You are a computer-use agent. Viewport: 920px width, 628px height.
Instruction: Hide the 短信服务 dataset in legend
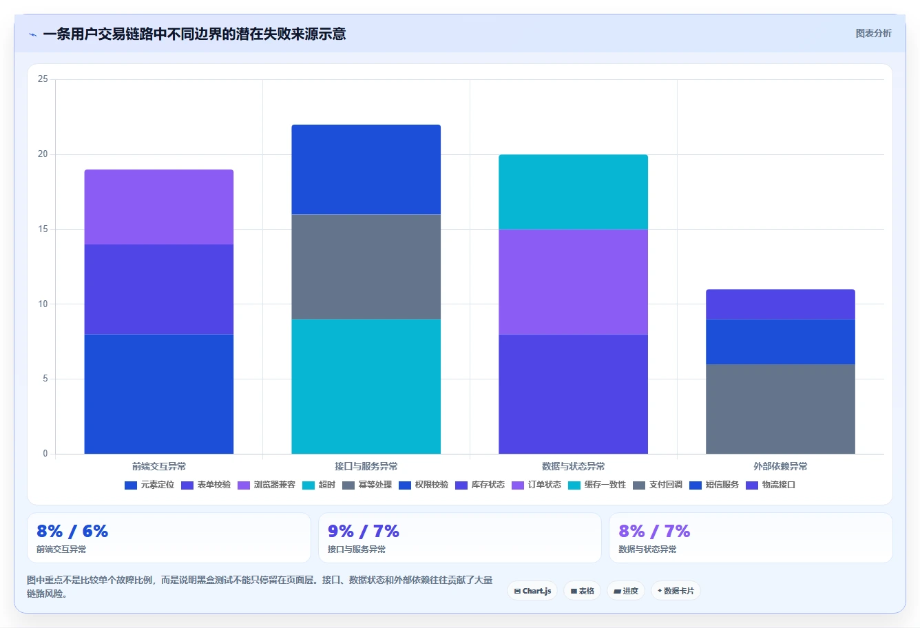point(714,485)
